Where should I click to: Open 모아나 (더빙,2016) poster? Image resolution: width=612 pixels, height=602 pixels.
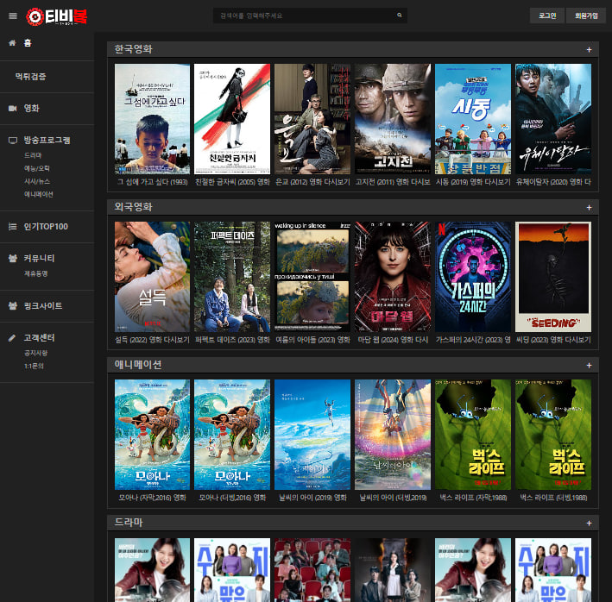coord(232,435)
